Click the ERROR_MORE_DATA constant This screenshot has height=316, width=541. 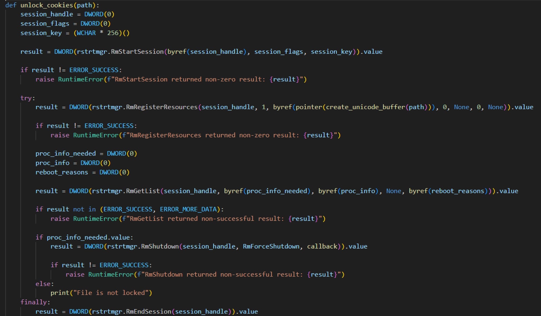click(188, 210)
